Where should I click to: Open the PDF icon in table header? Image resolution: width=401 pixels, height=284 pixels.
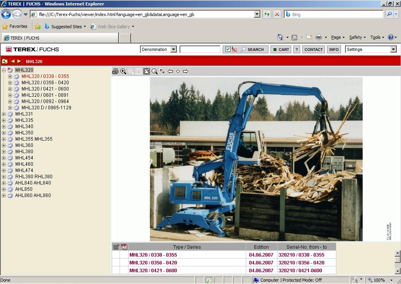(124, 247)
